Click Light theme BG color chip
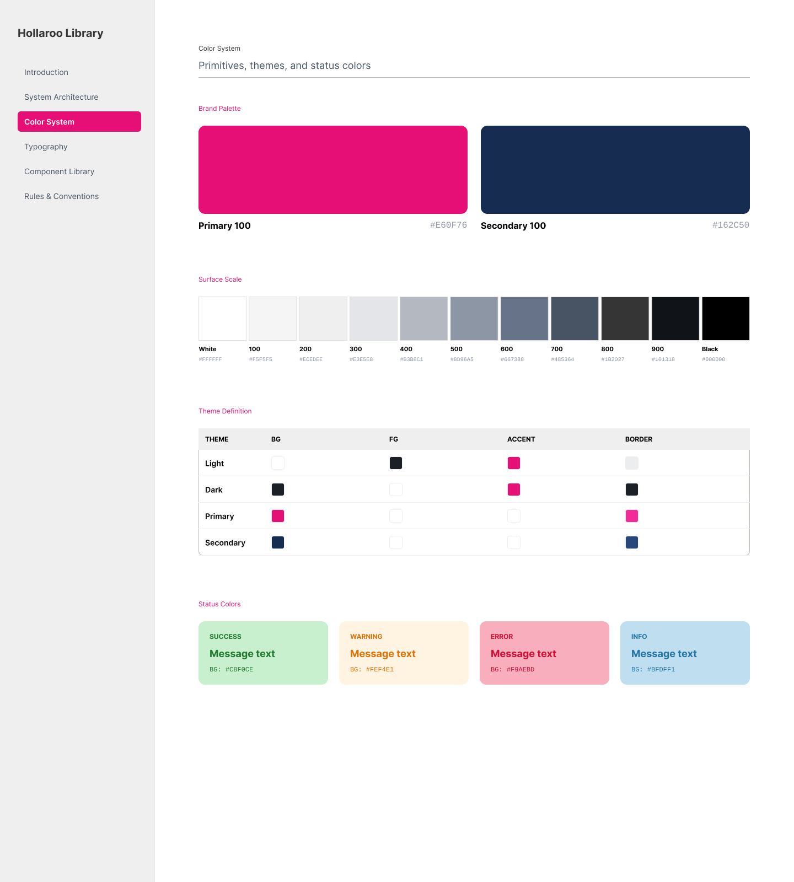Image resolution: width=794 pixels, height=882 pixels. coord(278,463)
